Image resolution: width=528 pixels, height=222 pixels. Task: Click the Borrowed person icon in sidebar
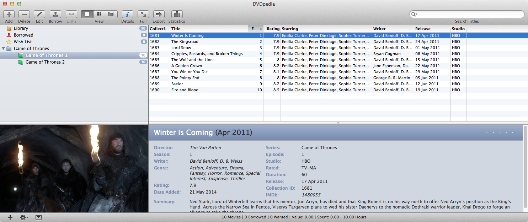coord(9,35)
